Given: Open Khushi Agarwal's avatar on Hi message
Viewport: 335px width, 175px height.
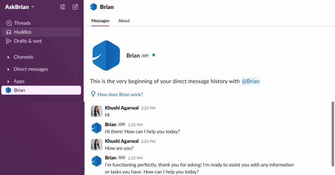Looking at the screenshot, I should pos(97,111).
